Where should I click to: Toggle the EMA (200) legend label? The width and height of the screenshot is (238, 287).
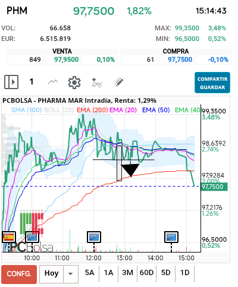point(92,110)
